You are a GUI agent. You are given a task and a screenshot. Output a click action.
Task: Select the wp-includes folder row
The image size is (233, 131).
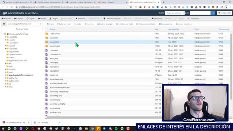tap(138, 46)
